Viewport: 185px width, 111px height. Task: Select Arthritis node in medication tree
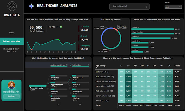tap(59, 96)
